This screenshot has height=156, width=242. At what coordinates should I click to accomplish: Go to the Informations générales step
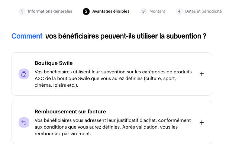[x=50, y=11]
